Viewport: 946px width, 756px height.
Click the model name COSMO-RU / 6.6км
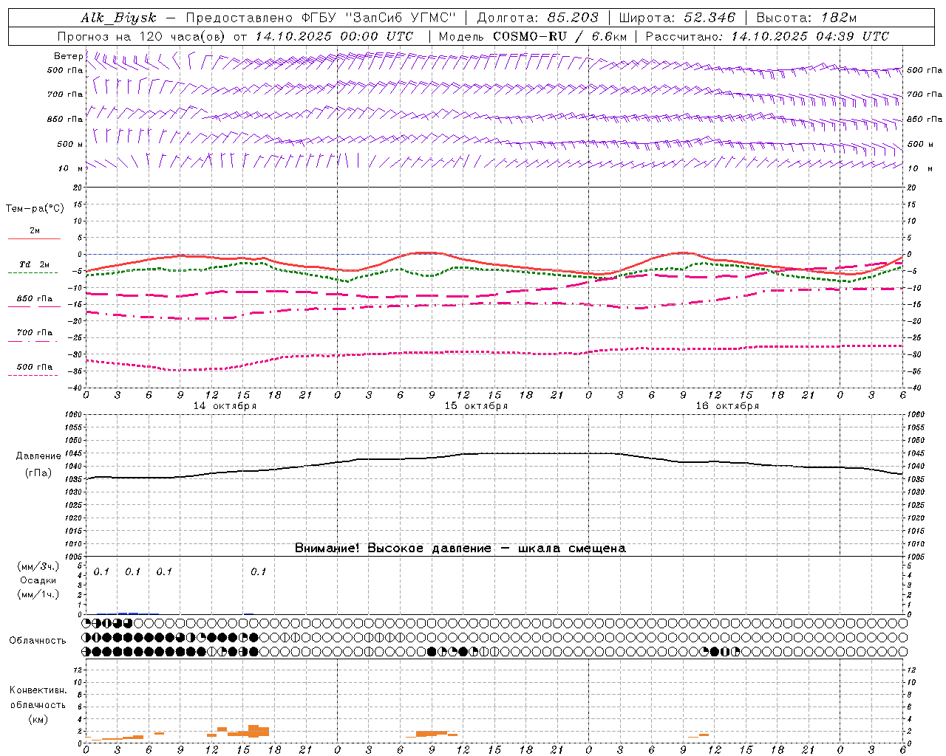(559, 36)
